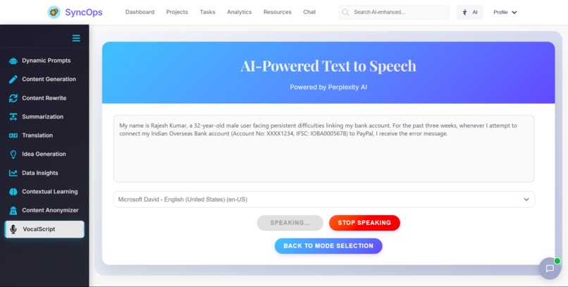Viewport: 568px width, 287px height.
Task: Click Powered by Perplexity AI subtitle
Action: (x=328, y=87)
